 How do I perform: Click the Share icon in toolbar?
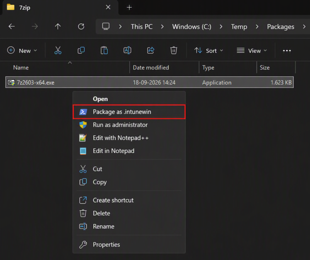pyautogui.click(x=151, y=51)
